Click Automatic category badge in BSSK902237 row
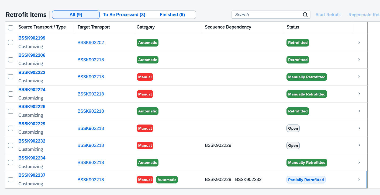This screenshot has width=380, height=195. pos(167,180)
